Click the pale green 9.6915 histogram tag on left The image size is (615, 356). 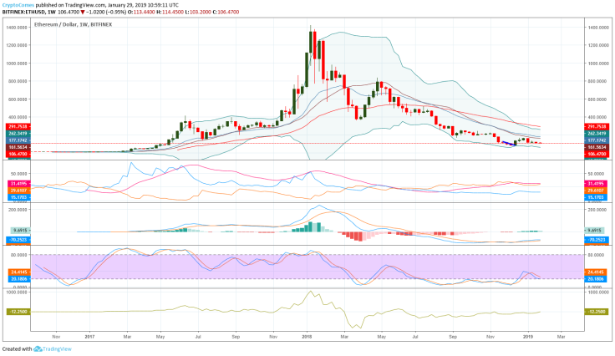tap(20, 231)
